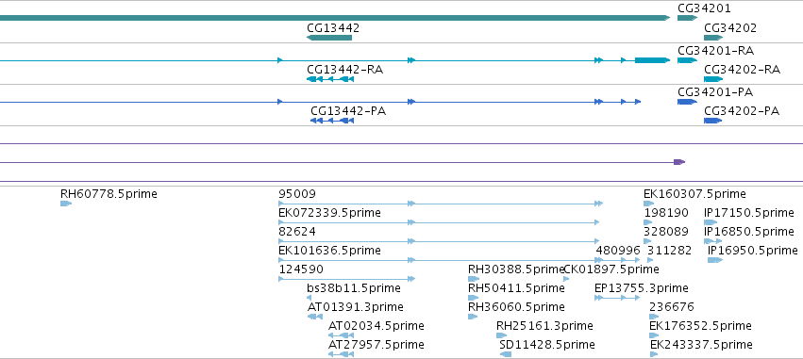The width and height of the screenshot is (803, 359).
Task: Click the EK243337.5prime label
Action: click(x=701, y=344)
